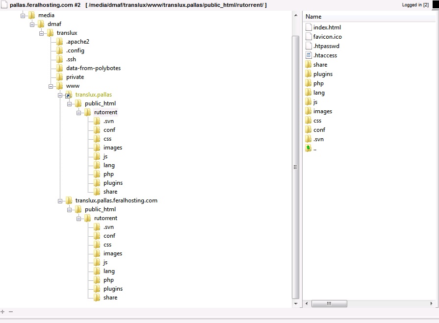
Task: Collapse public_html under translux.pallas.feralhosting.com
Action: pyautogui.click(x=69, y=210)
